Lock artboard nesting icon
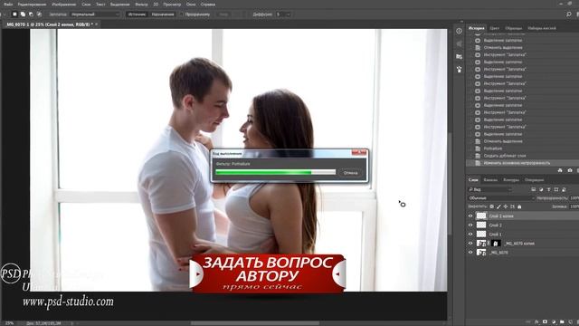Image resolution: width=579 pixels, height=326 pixels. (x=513, y=206)
